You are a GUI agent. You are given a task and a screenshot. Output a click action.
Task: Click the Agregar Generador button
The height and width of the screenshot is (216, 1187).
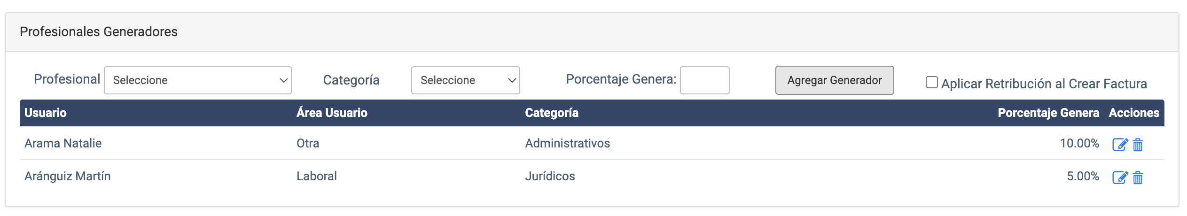pos(835,80)
